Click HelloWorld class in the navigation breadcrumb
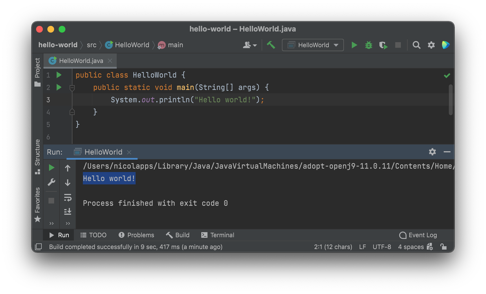Screen dimensions: 486x294 (x=127, y=45)
